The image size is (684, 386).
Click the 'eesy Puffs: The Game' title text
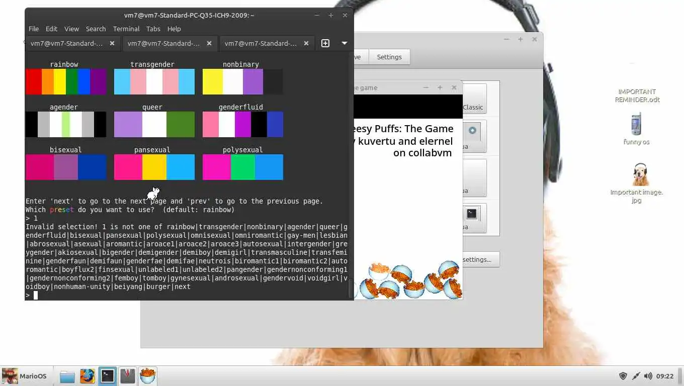tap(404, 129)
